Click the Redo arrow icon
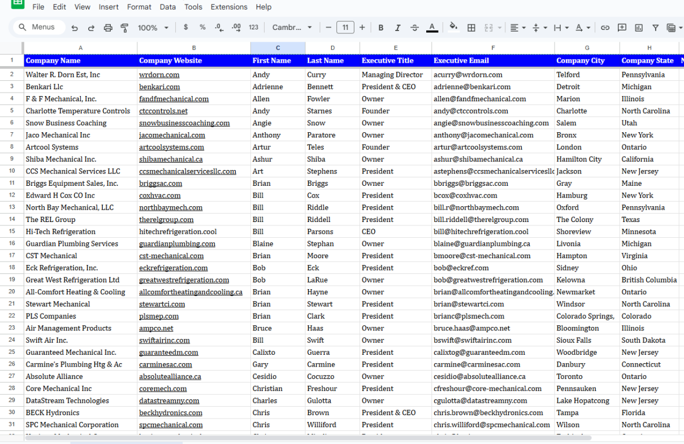 click(91, 28)
